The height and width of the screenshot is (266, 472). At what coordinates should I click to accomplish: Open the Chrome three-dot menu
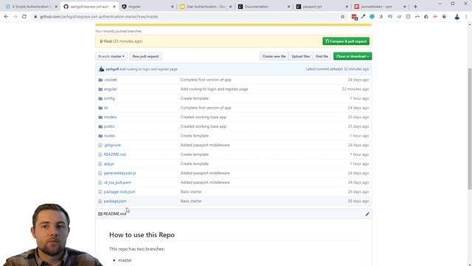pyautogui.click(x=466, y=16)
